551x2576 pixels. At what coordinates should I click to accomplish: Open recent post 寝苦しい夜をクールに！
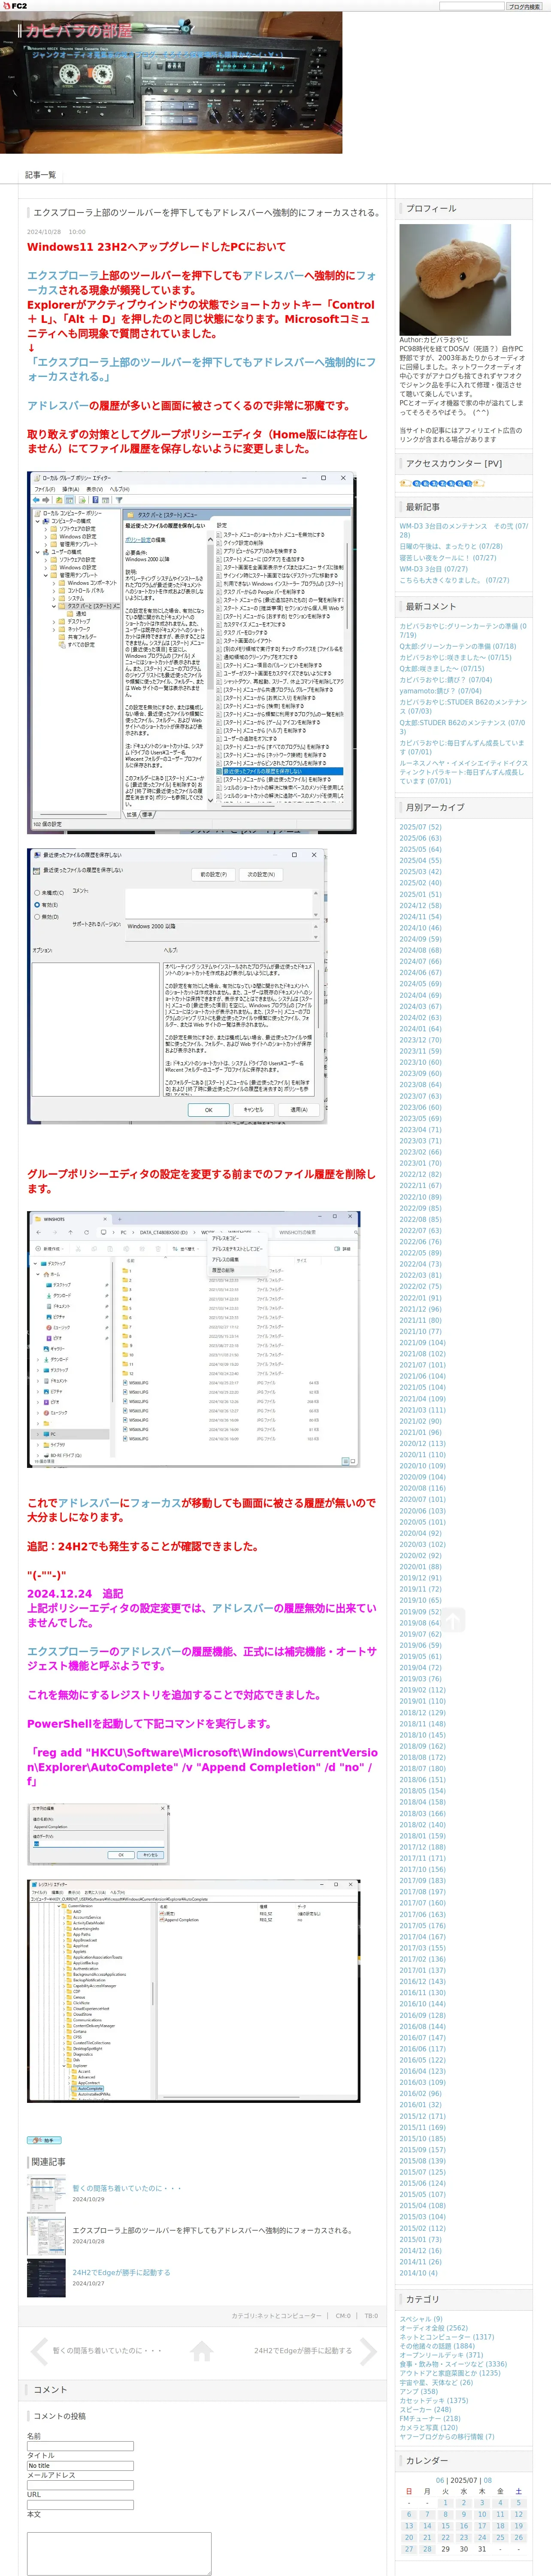(x=448, y=558)
